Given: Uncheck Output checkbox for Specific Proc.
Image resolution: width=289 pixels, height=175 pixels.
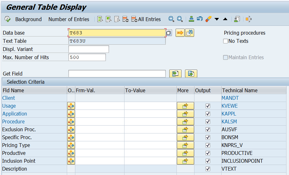Looking at the screenshot, I should tap(208, 138).
